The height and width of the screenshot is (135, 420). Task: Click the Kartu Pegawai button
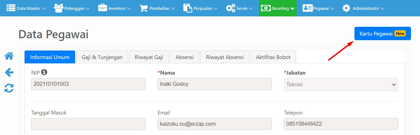383,34
